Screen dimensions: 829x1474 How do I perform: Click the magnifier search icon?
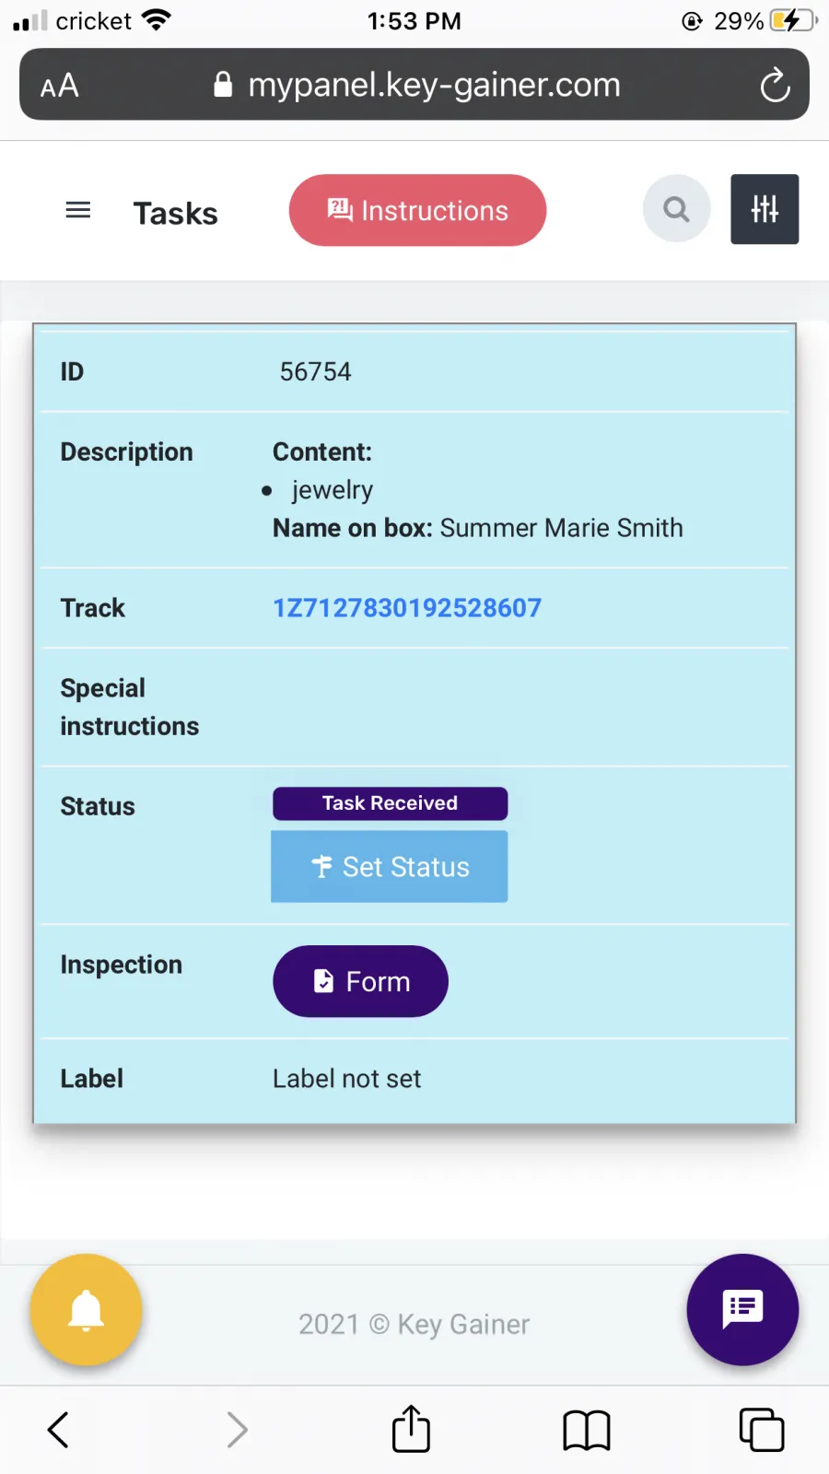[x=676, y=209]
